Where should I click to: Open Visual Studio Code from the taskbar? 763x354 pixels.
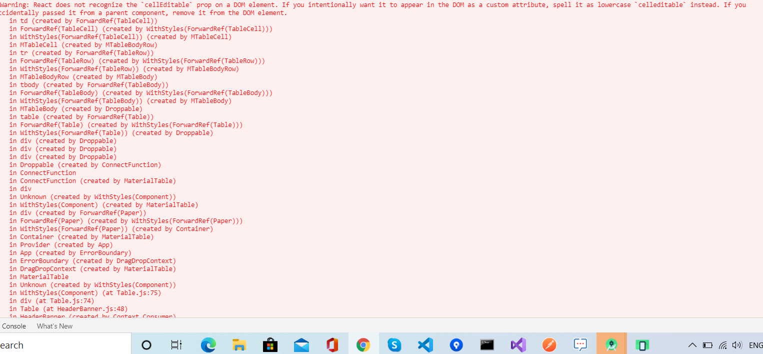coord(425,345)
